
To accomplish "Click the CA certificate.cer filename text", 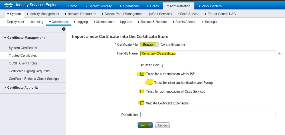I will (173, 45).
